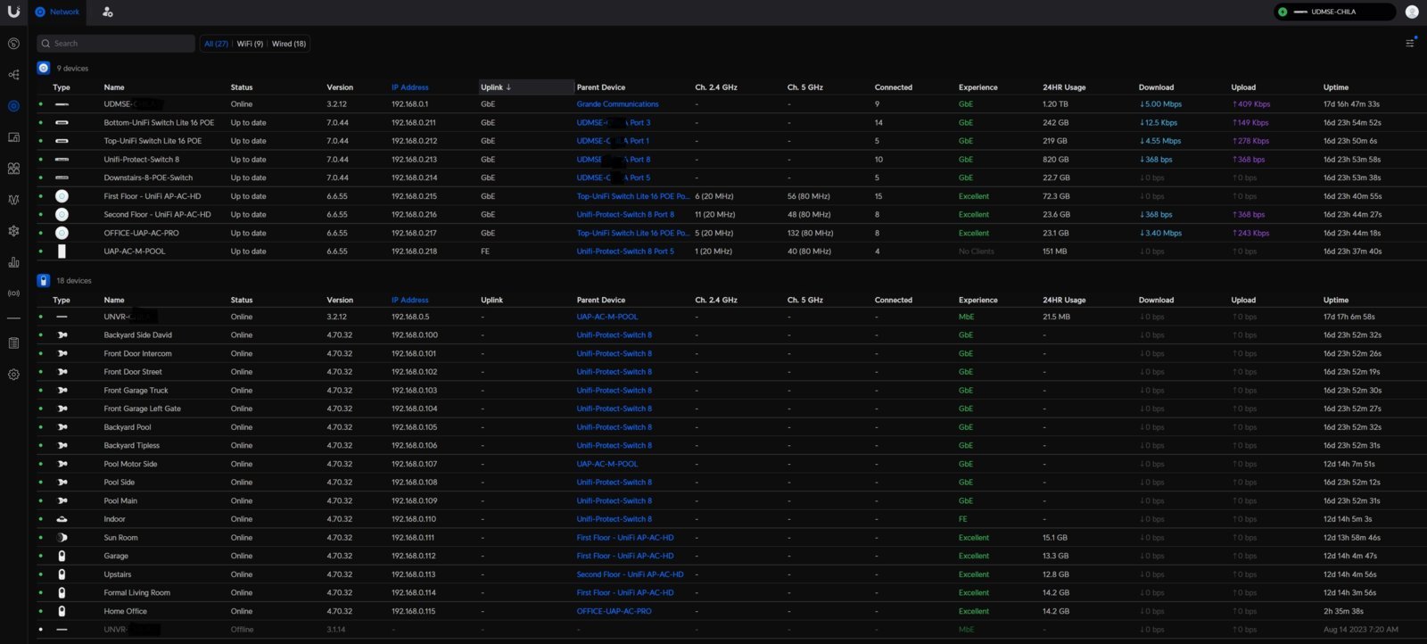Open Unifi-Protect-Switch 8 Port 5 link
1427x644 pixels.
pos(625,252)
